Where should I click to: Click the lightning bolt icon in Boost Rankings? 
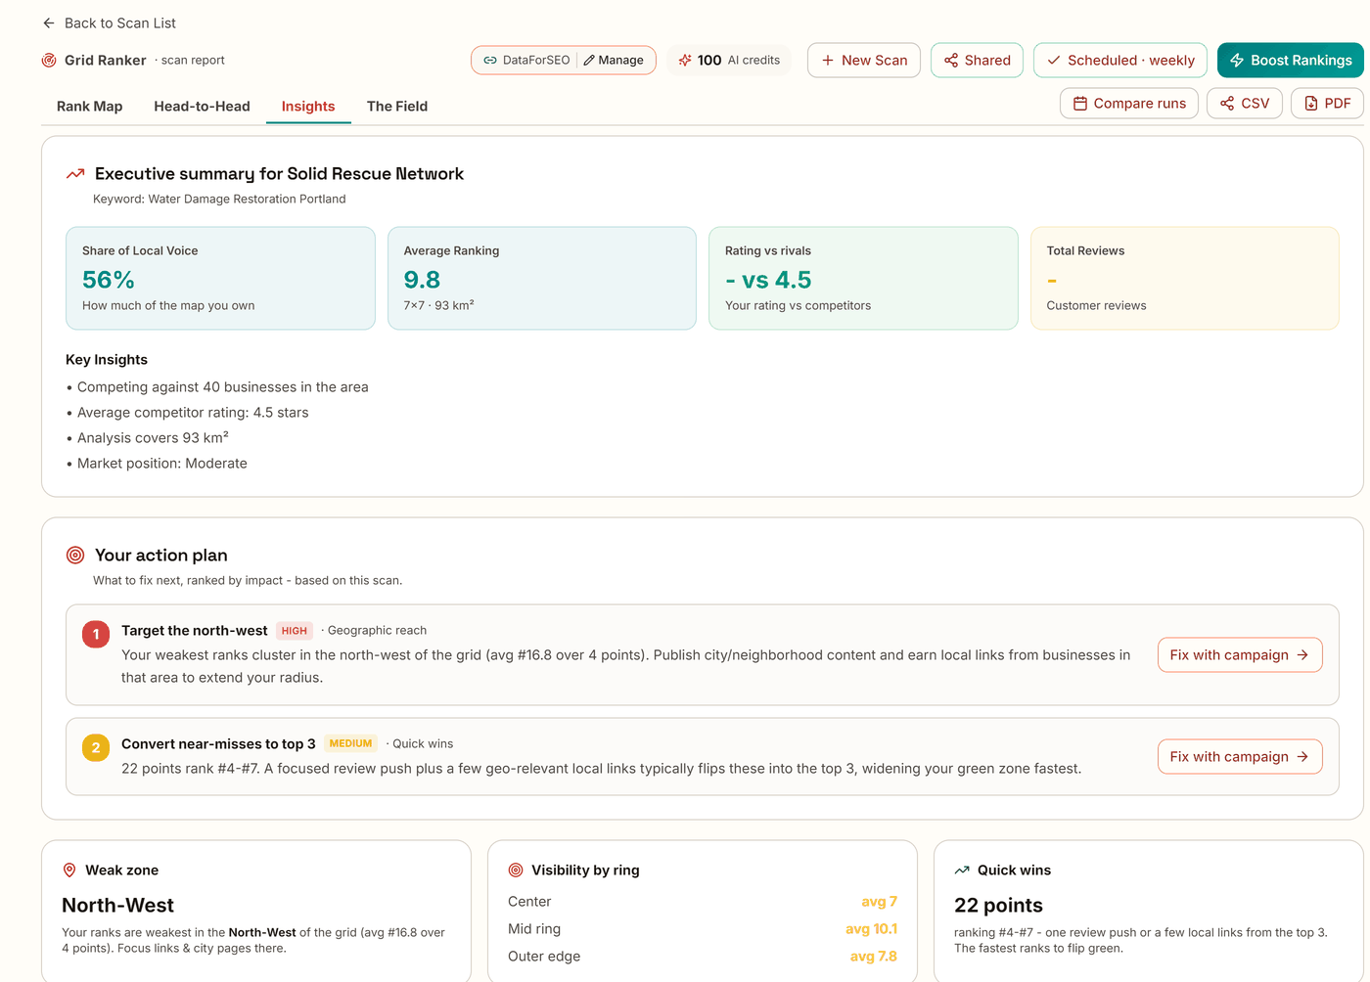click(1237, 60)
